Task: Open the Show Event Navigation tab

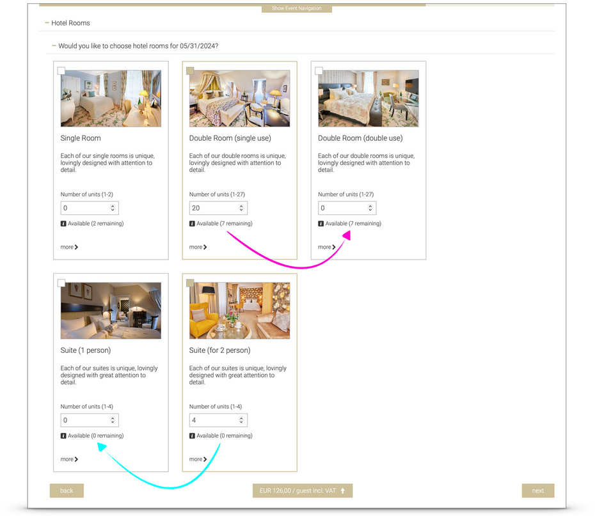Action: pyautogui.click(x=296, y=8)
